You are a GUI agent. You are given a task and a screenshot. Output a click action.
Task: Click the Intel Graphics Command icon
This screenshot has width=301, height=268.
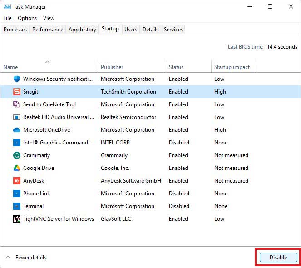[17, 143]
